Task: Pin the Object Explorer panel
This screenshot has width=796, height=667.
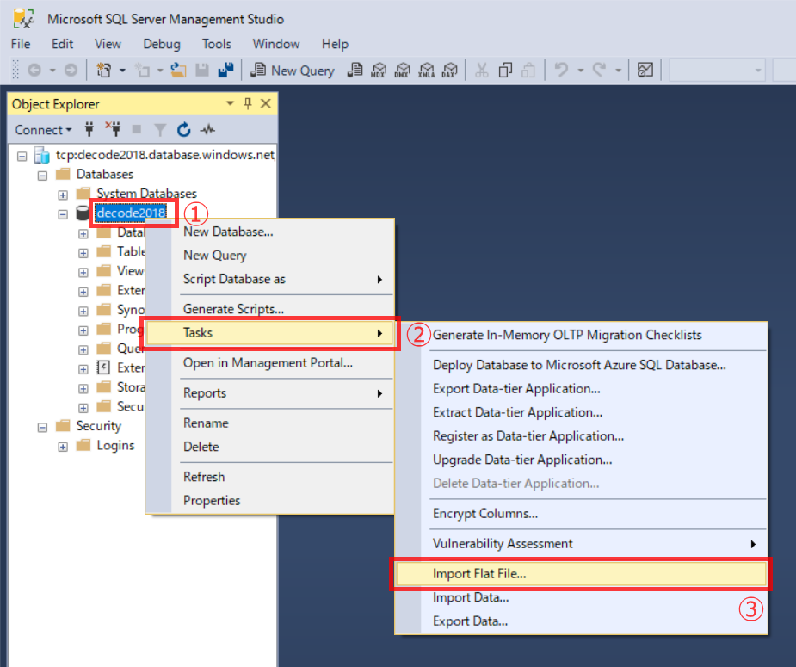Action: [248, 103]
